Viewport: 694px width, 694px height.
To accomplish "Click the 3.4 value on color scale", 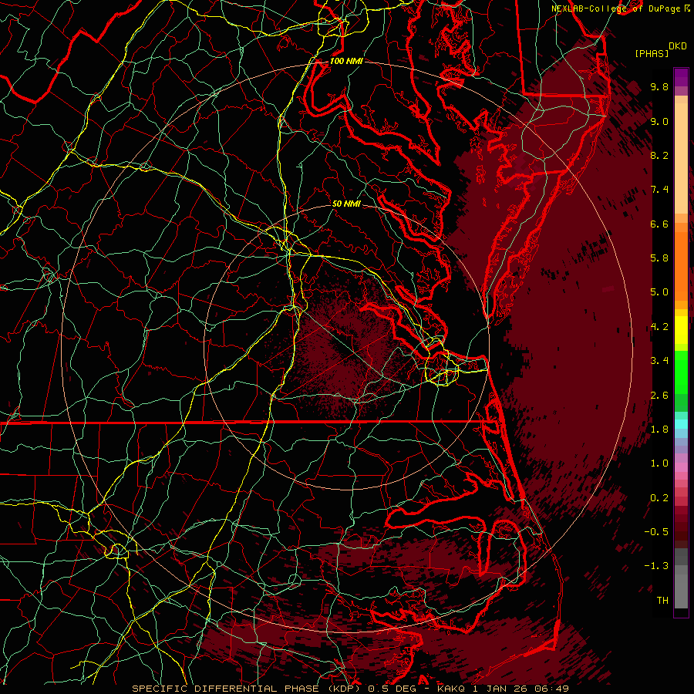I will (x=659, y=361).
